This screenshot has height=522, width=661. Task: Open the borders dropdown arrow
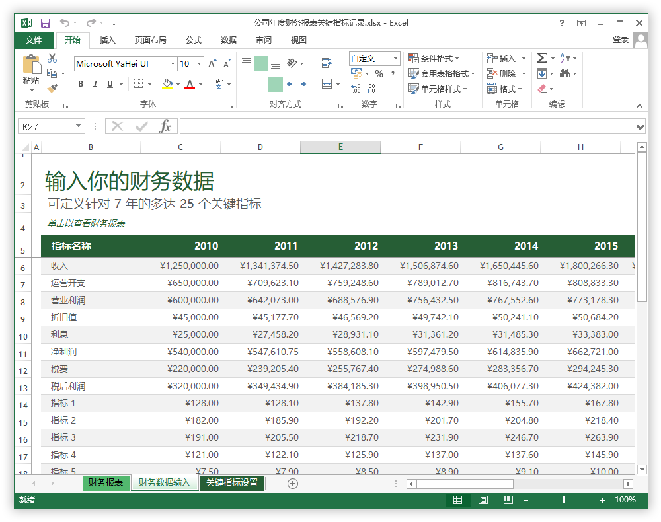[x=149, y=84]
